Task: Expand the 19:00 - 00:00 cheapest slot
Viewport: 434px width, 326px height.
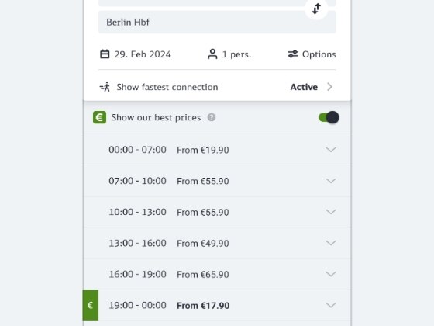Action: pyautogui.click(x=217, y=305)
